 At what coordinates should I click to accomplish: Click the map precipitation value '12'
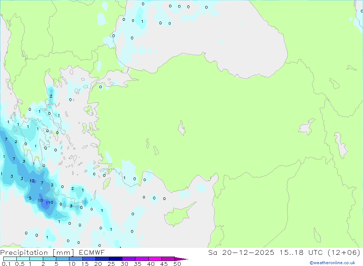point(32,181)
